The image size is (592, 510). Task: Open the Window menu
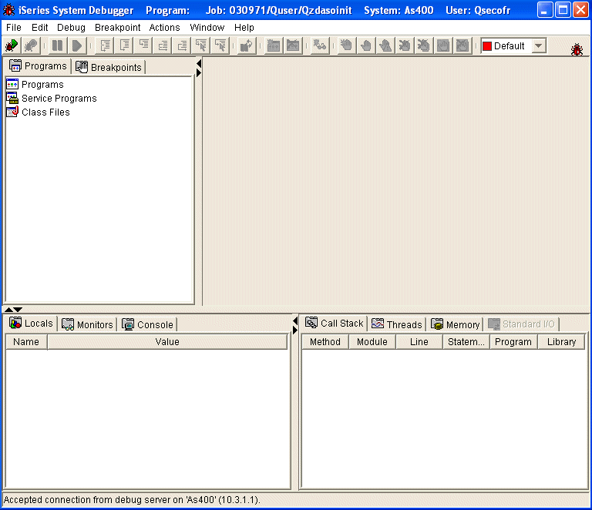(207, 28)
